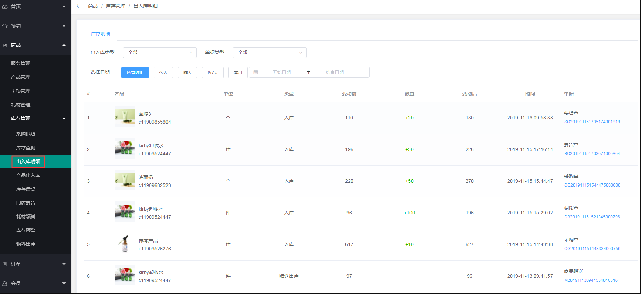Filter by 本月
Viewport: 641px width, 294px height.
click(x=238, y=73)
